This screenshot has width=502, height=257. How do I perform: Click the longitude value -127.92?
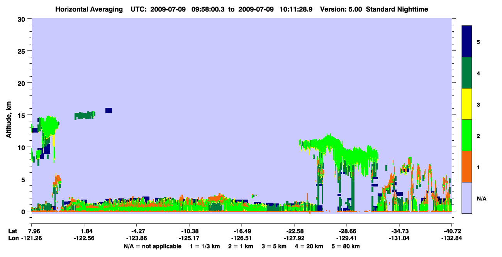pos(294,238)
